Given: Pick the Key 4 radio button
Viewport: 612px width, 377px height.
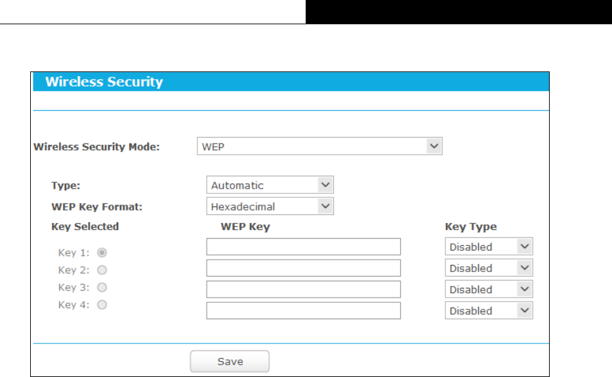Looking at the screenshot, I should 102,305.
